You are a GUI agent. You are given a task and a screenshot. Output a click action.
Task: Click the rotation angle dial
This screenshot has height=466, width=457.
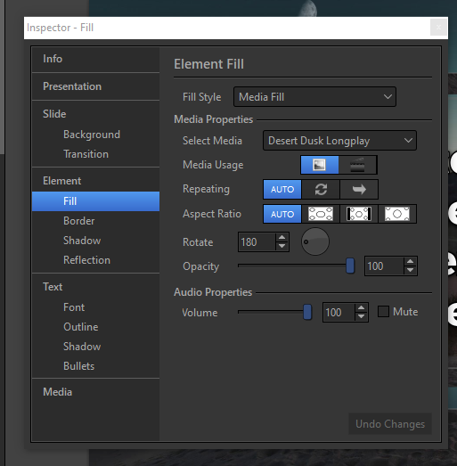[315, 241]
